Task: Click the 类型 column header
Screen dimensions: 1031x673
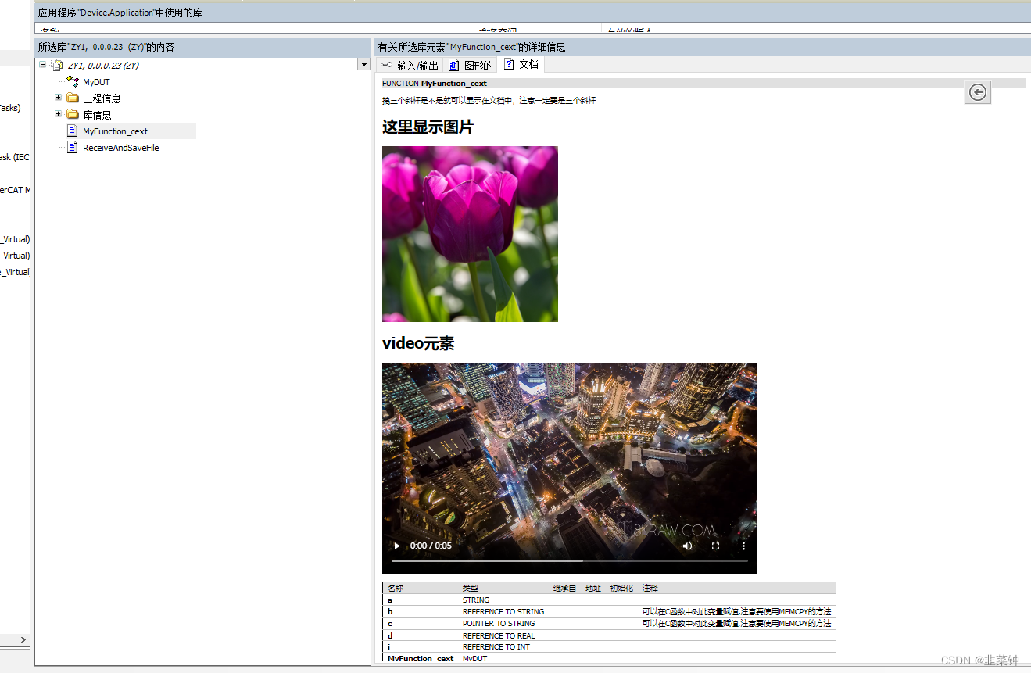Action: click(x=470, y=588)
